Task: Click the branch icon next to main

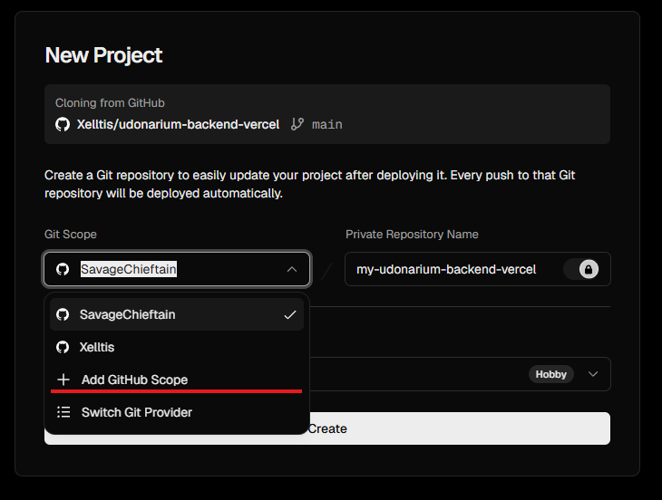Action: pyautogui.click(x=297, y=124)
